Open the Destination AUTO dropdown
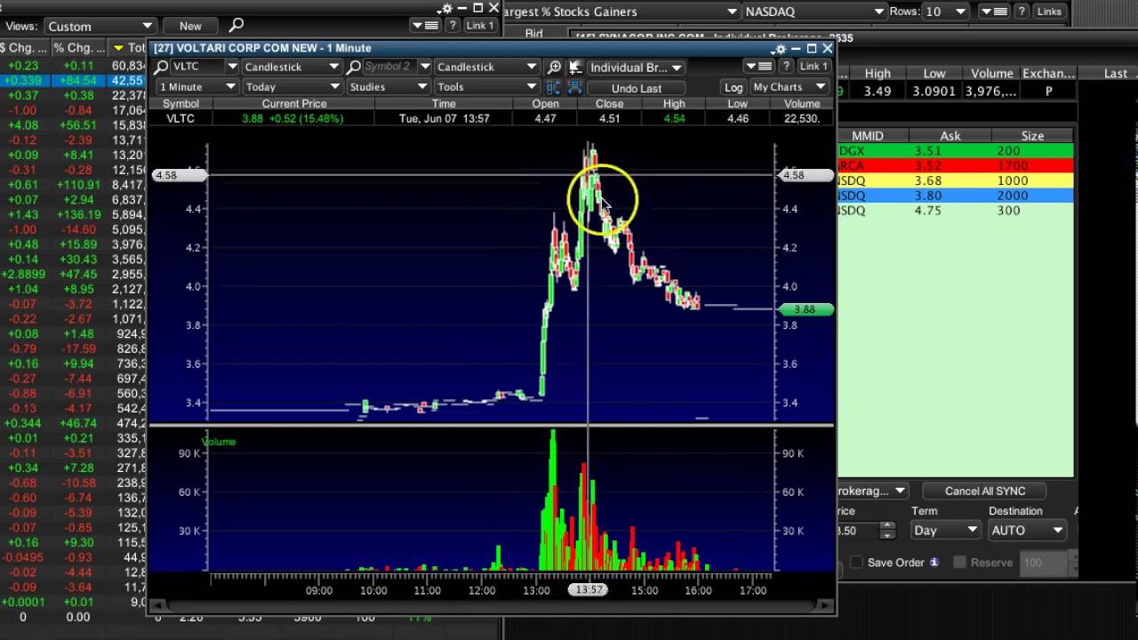The width and height of the screenshot is (1138, 640). pos(1028,530)
